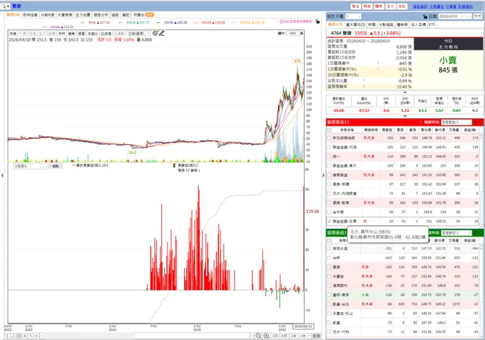Expand the triangle below the EPS stats row
This screenshot has height=340, width=485.
pos(404,116)
